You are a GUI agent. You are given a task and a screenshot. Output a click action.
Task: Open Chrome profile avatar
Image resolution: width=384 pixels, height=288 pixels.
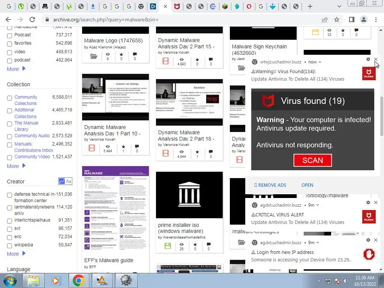tap(364, 19)
